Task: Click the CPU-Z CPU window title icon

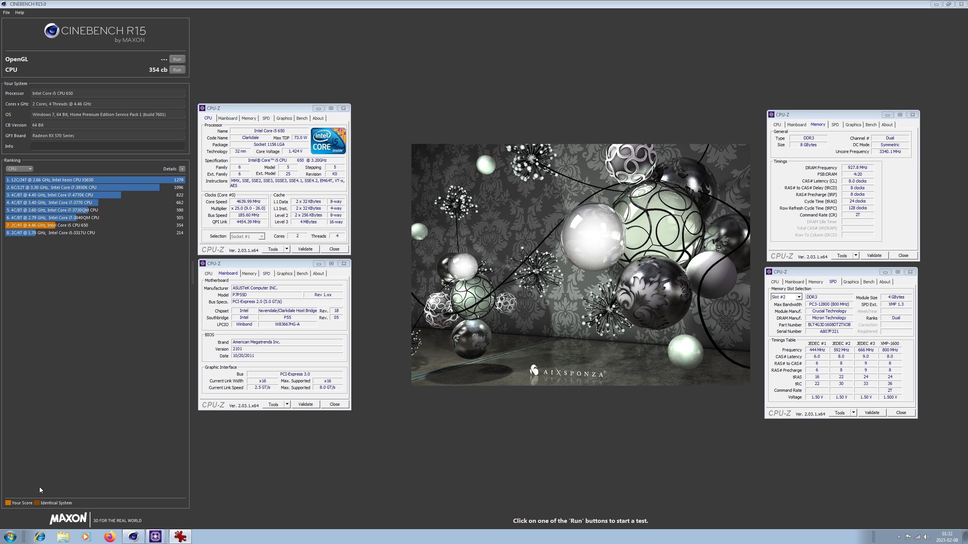Action: (x=203, y=108)
